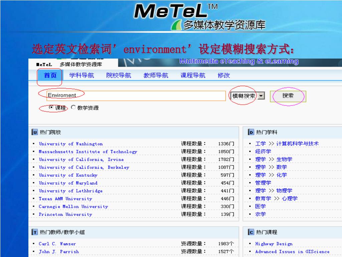The image size is (342, 257).
Task: Open the Texas A&M University link
Action: (65, 199)
